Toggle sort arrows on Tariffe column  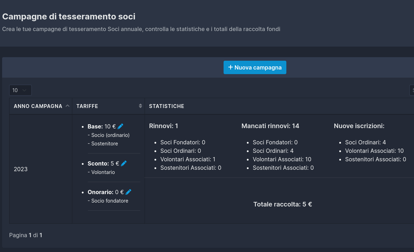pyautogui.click(x=140, y=106)
